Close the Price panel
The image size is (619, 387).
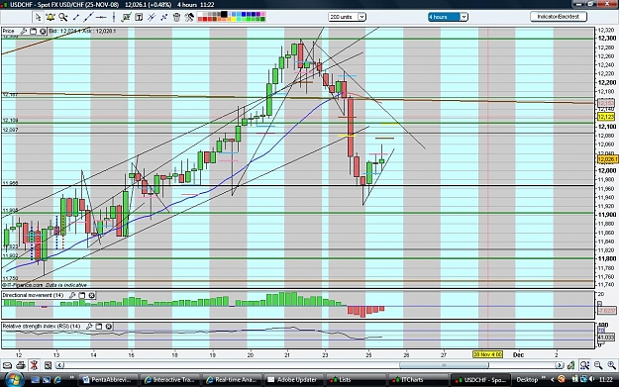43,31
